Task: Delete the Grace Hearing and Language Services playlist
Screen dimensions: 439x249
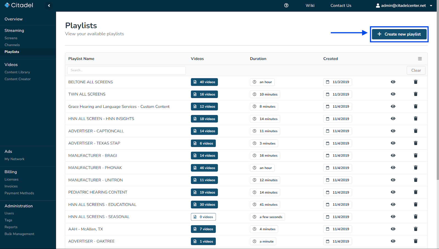Action: (416, 107)
